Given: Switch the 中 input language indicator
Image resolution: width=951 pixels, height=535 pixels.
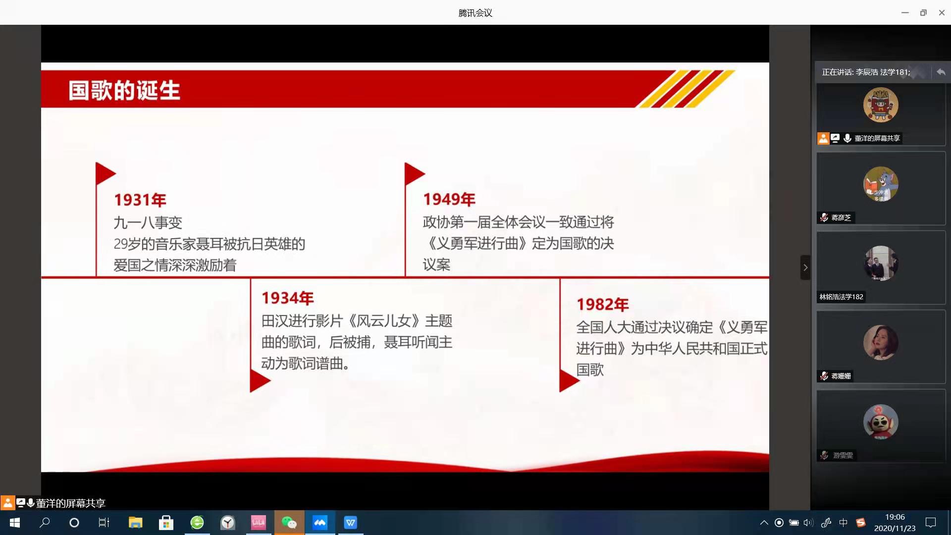Looking at the screenshot, I should 844,523.
